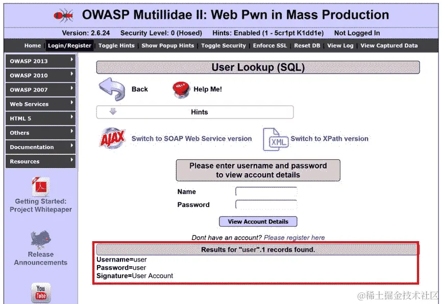The height and width of the screenshot is (304, 442).
Task: Open the PDF whitepaper icon
Action: [41, 186]
